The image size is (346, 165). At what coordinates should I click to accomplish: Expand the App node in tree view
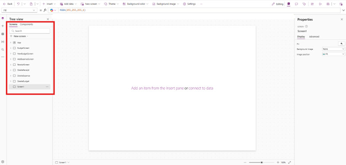pos(11,42)
